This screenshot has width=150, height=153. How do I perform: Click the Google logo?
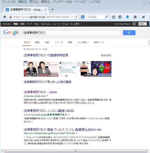coord(11,32)
